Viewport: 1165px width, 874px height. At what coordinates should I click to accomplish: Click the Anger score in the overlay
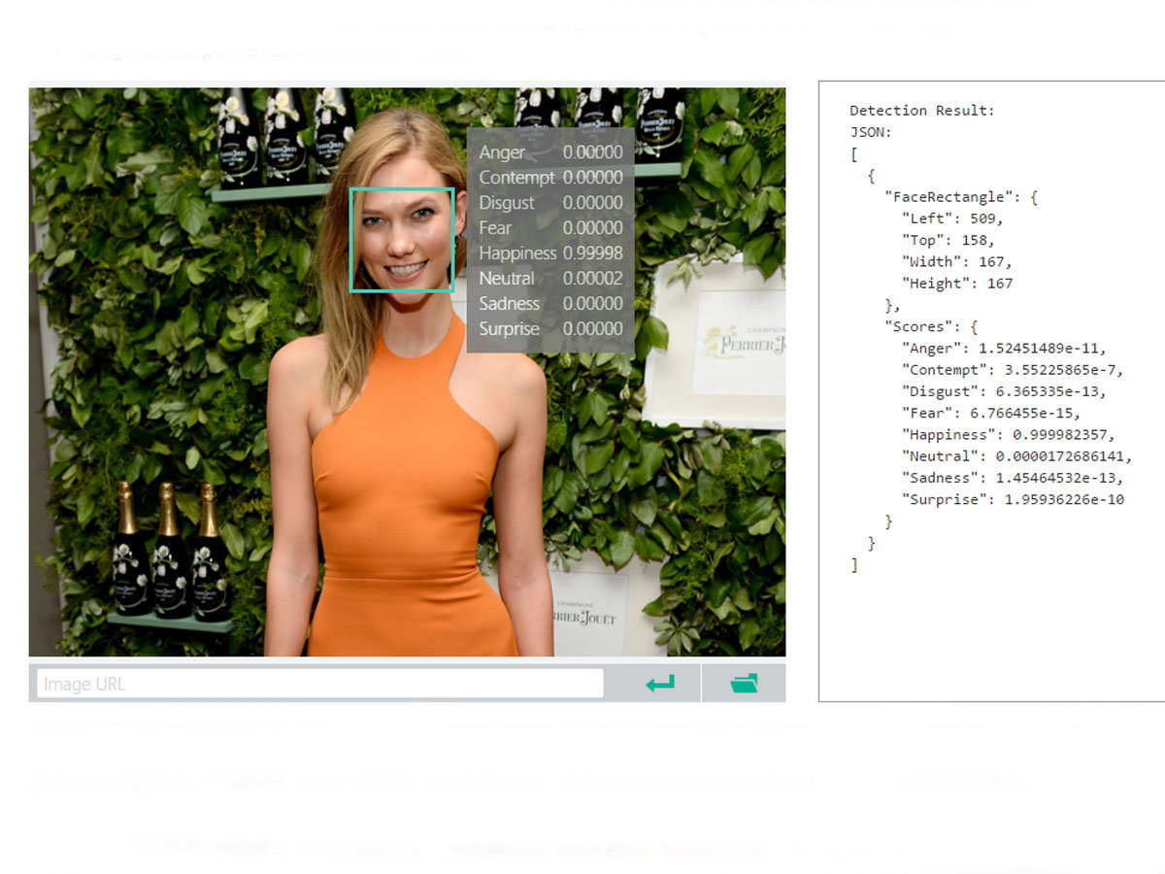(593, 152)
